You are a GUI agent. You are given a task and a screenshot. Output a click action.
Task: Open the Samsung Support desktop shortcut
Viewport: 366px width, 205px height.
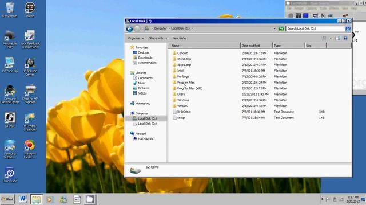(10, 149)
